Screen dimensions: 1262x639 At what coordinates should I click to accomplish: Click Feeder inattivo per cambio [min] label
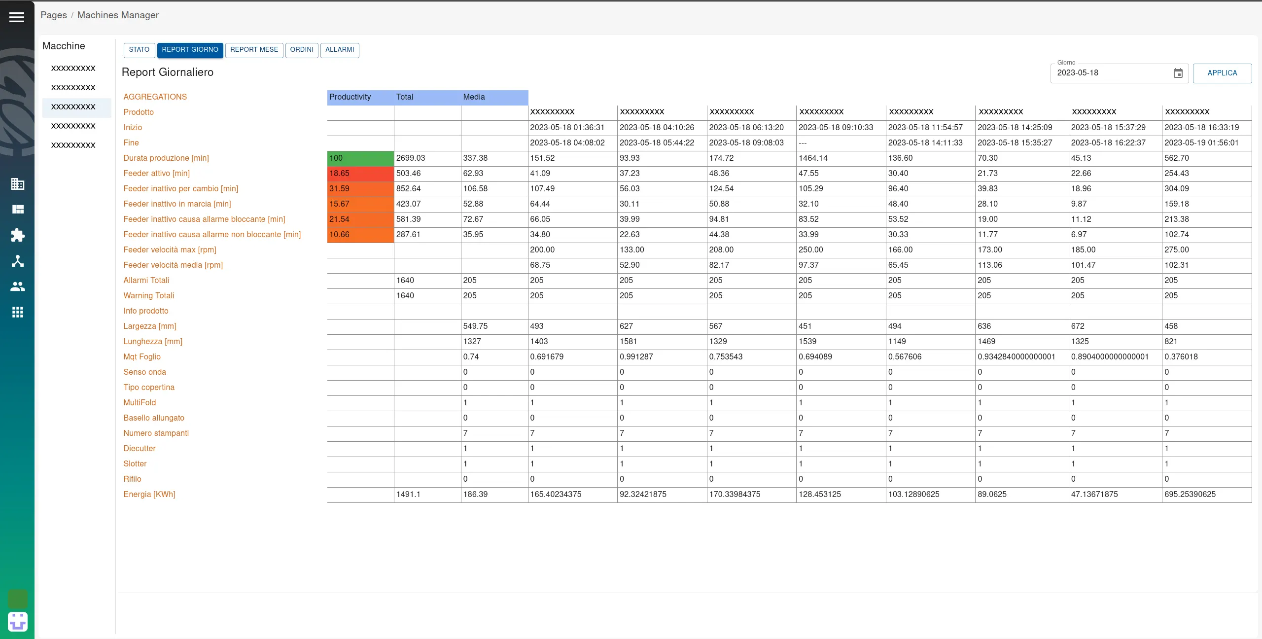[180, 189]
